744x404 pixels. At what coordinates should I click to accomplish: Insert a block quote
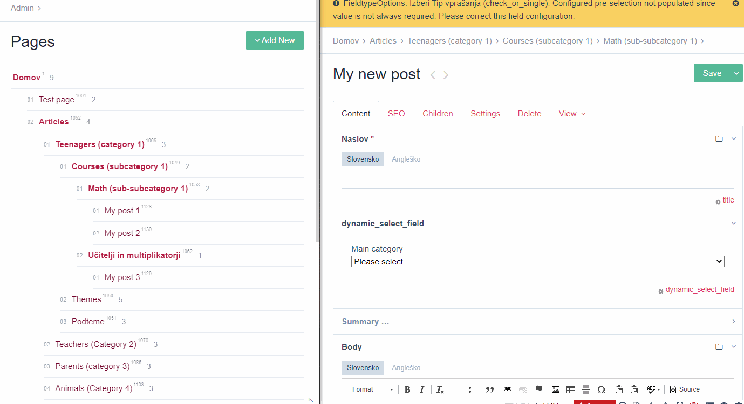[x=490, y=389]
